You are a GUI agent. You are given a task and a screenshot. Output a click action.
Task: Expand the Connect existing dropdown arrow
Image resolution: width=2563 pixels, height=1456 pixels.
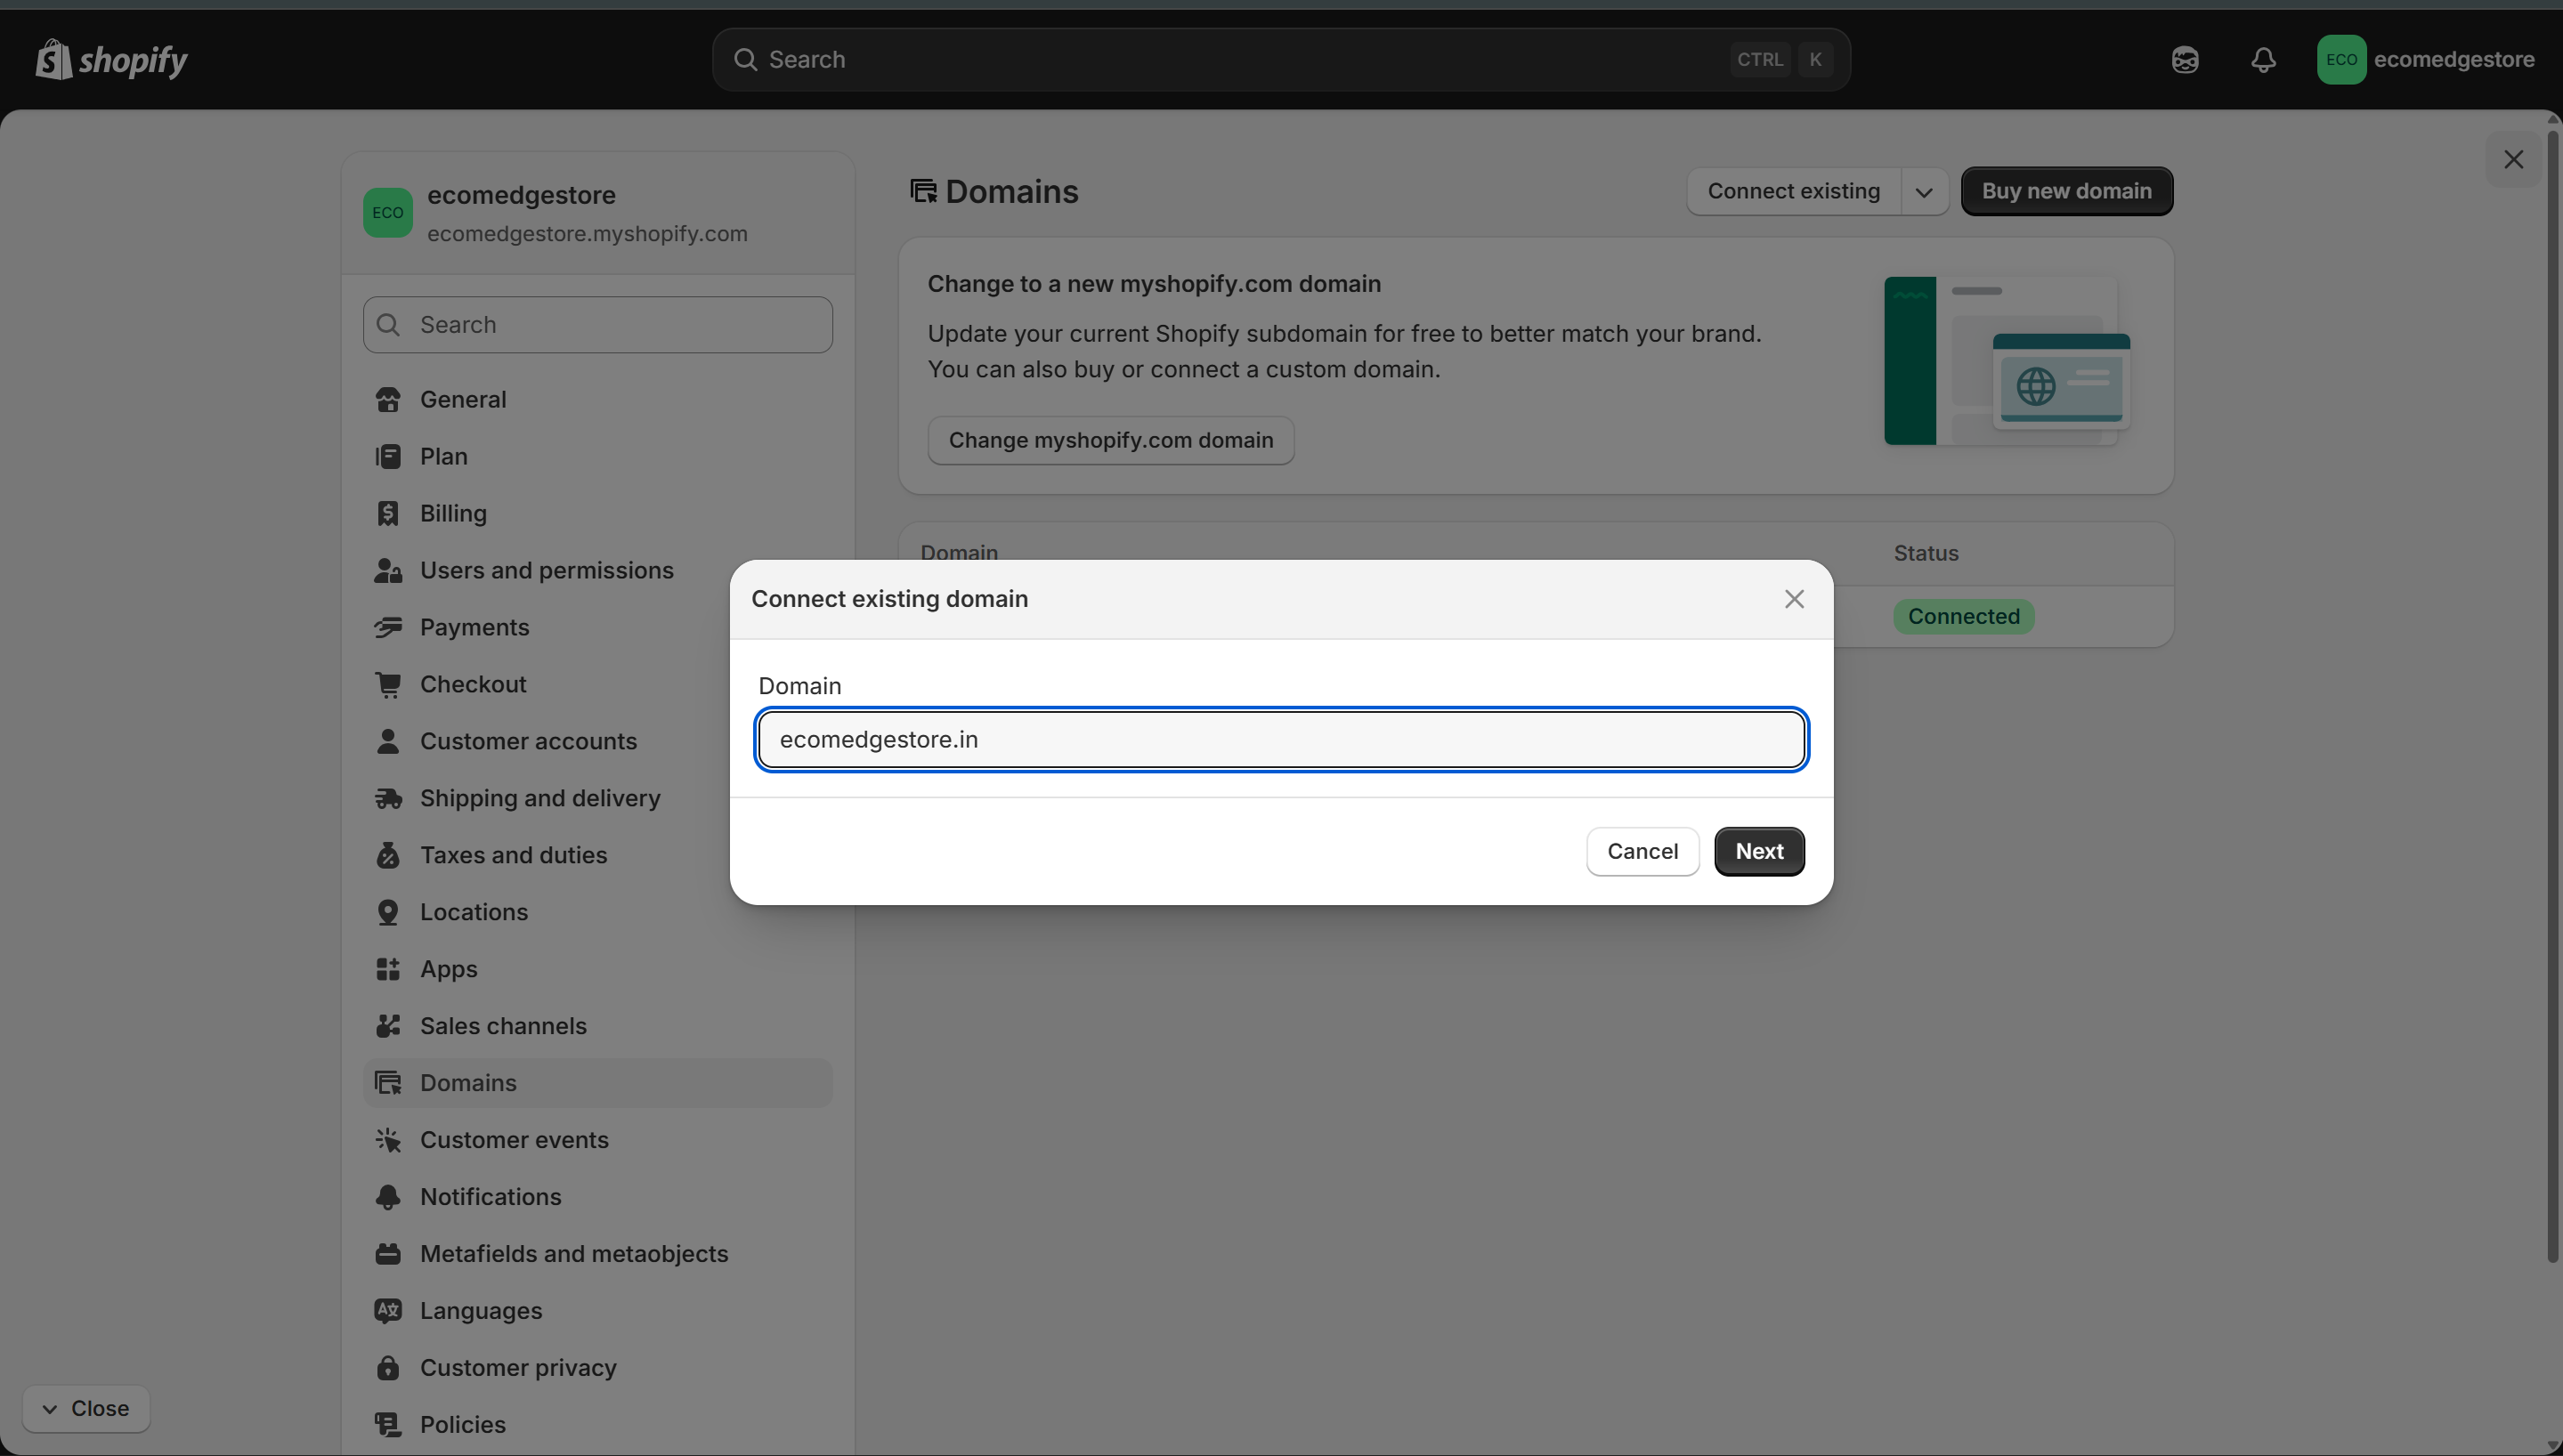pos(1924,191)
